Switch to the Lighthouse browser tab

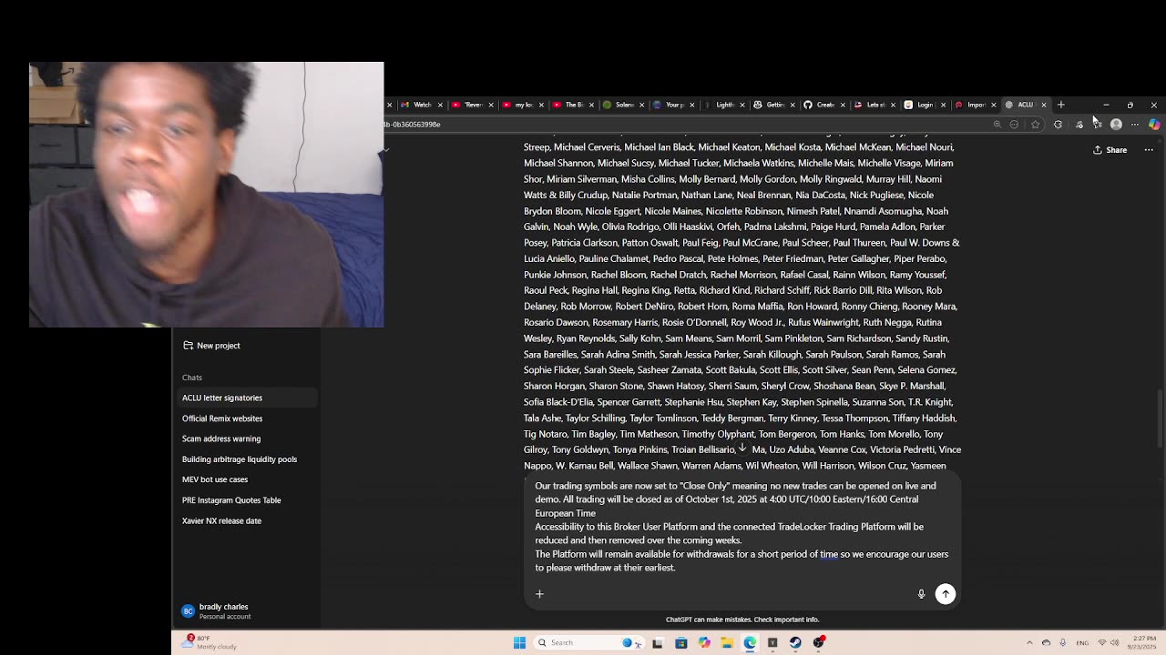point(723,105)
